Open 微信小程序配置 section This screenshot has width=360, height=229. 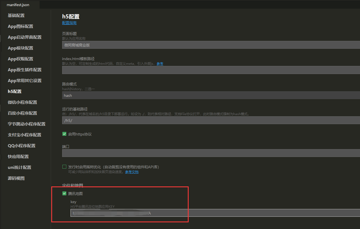pyautogui.click(x=22, y=102)
